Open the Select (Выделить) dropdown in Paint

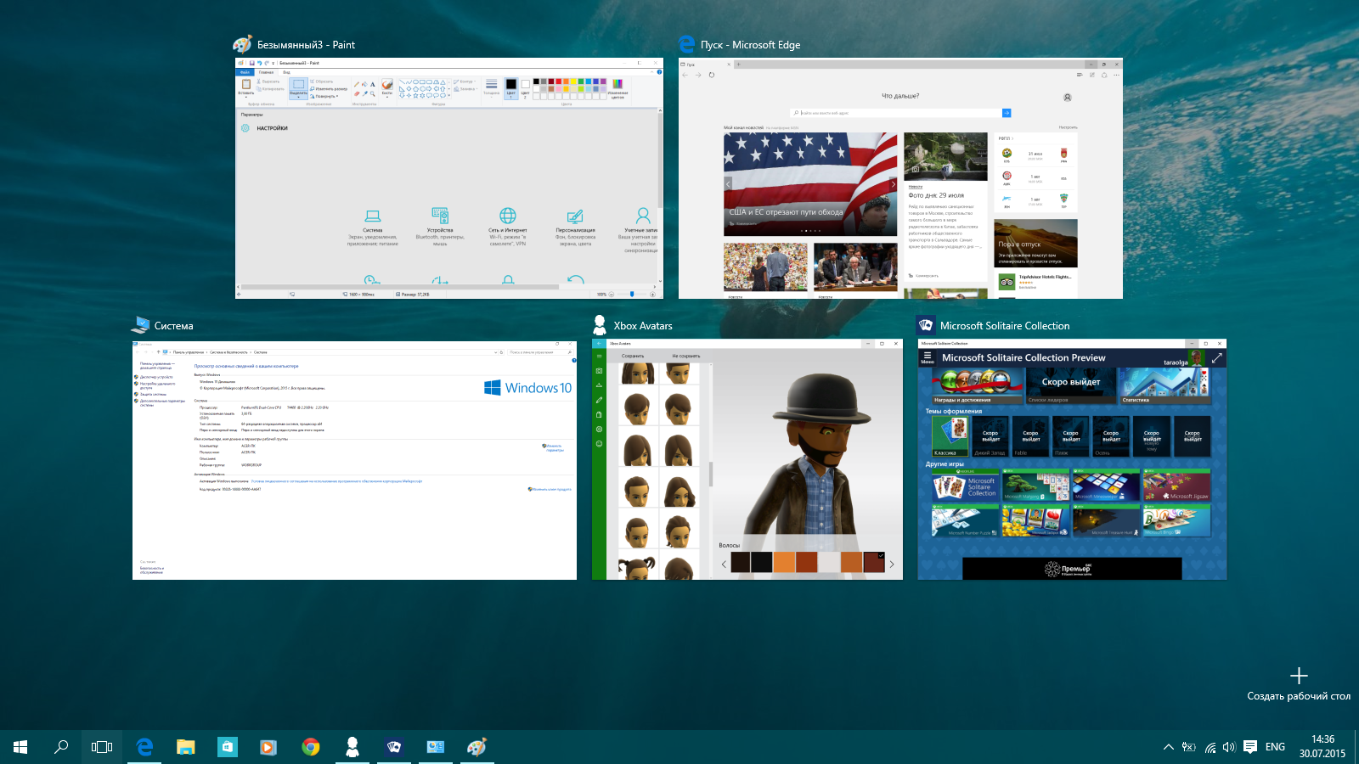point(298,95)
